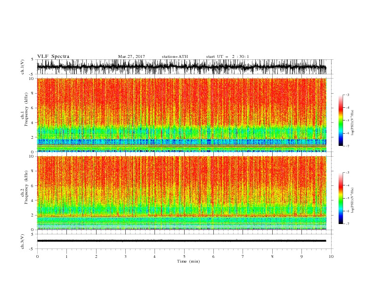373x288 pixels.
Task: Click time axis tick label "5"
Action: [184, 256]
